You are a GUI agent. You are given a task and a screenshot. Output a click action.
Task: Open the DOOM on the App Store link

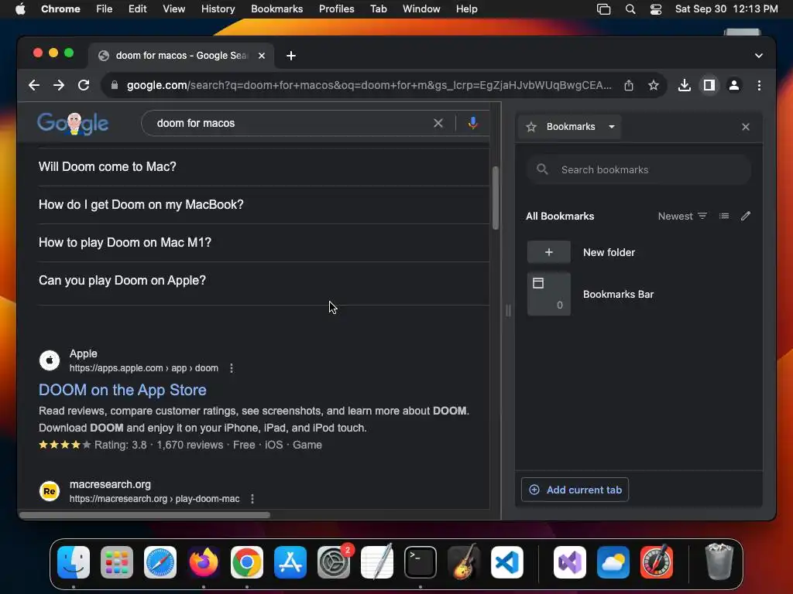(x=122, y=390)
